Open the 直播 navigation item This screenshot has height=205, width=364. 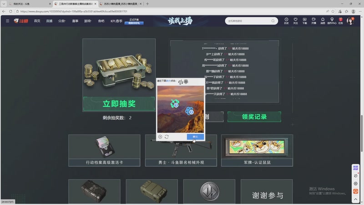pos(49,21)
